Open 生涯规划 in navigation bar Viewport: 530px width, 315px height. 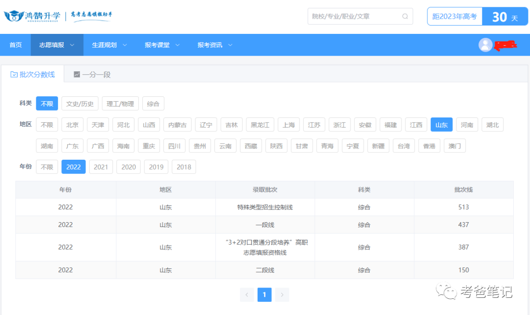(x=109, y=45)
